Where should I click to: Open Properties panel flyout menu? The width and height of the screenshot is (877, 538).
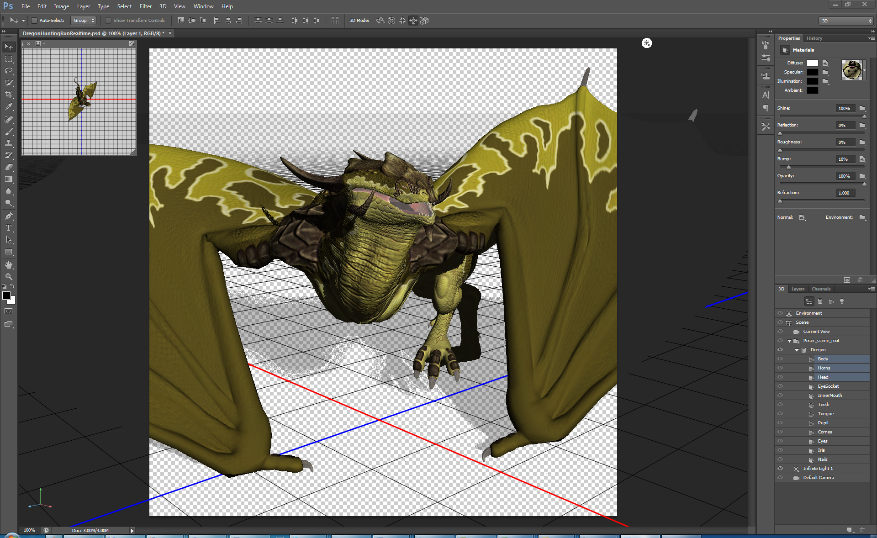[871, 38]
